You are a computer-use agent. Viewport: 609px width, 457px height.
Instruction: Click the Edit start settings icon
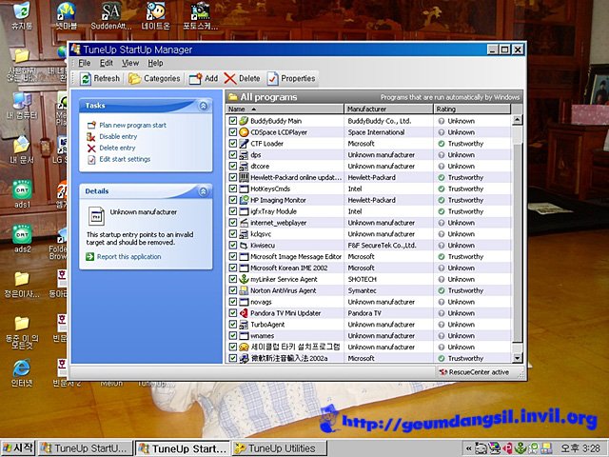91,159
